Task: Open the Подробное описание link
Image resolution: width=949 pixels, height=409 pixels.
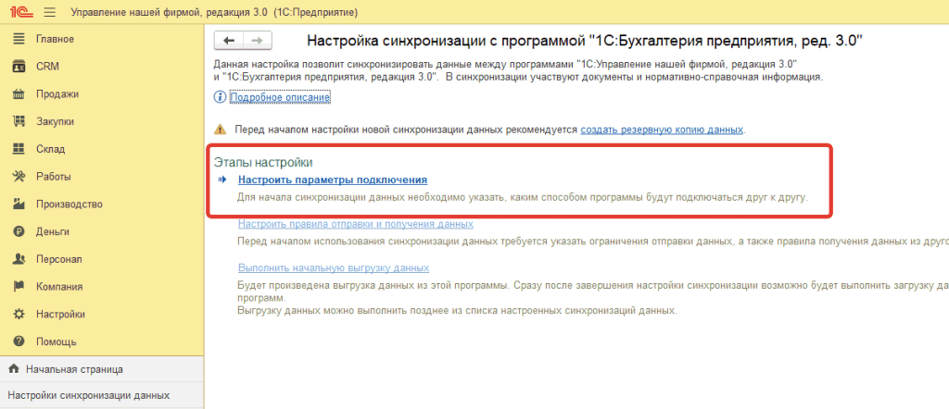Action: click(x=280, y=97)
